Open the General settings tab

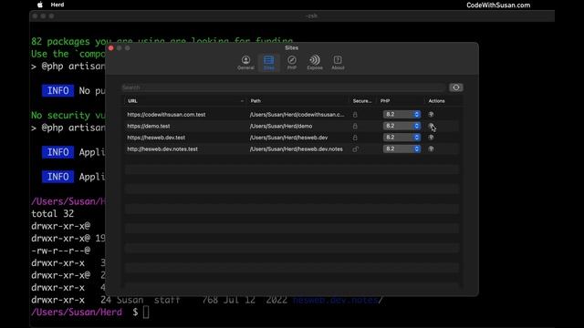pos(245,63)
